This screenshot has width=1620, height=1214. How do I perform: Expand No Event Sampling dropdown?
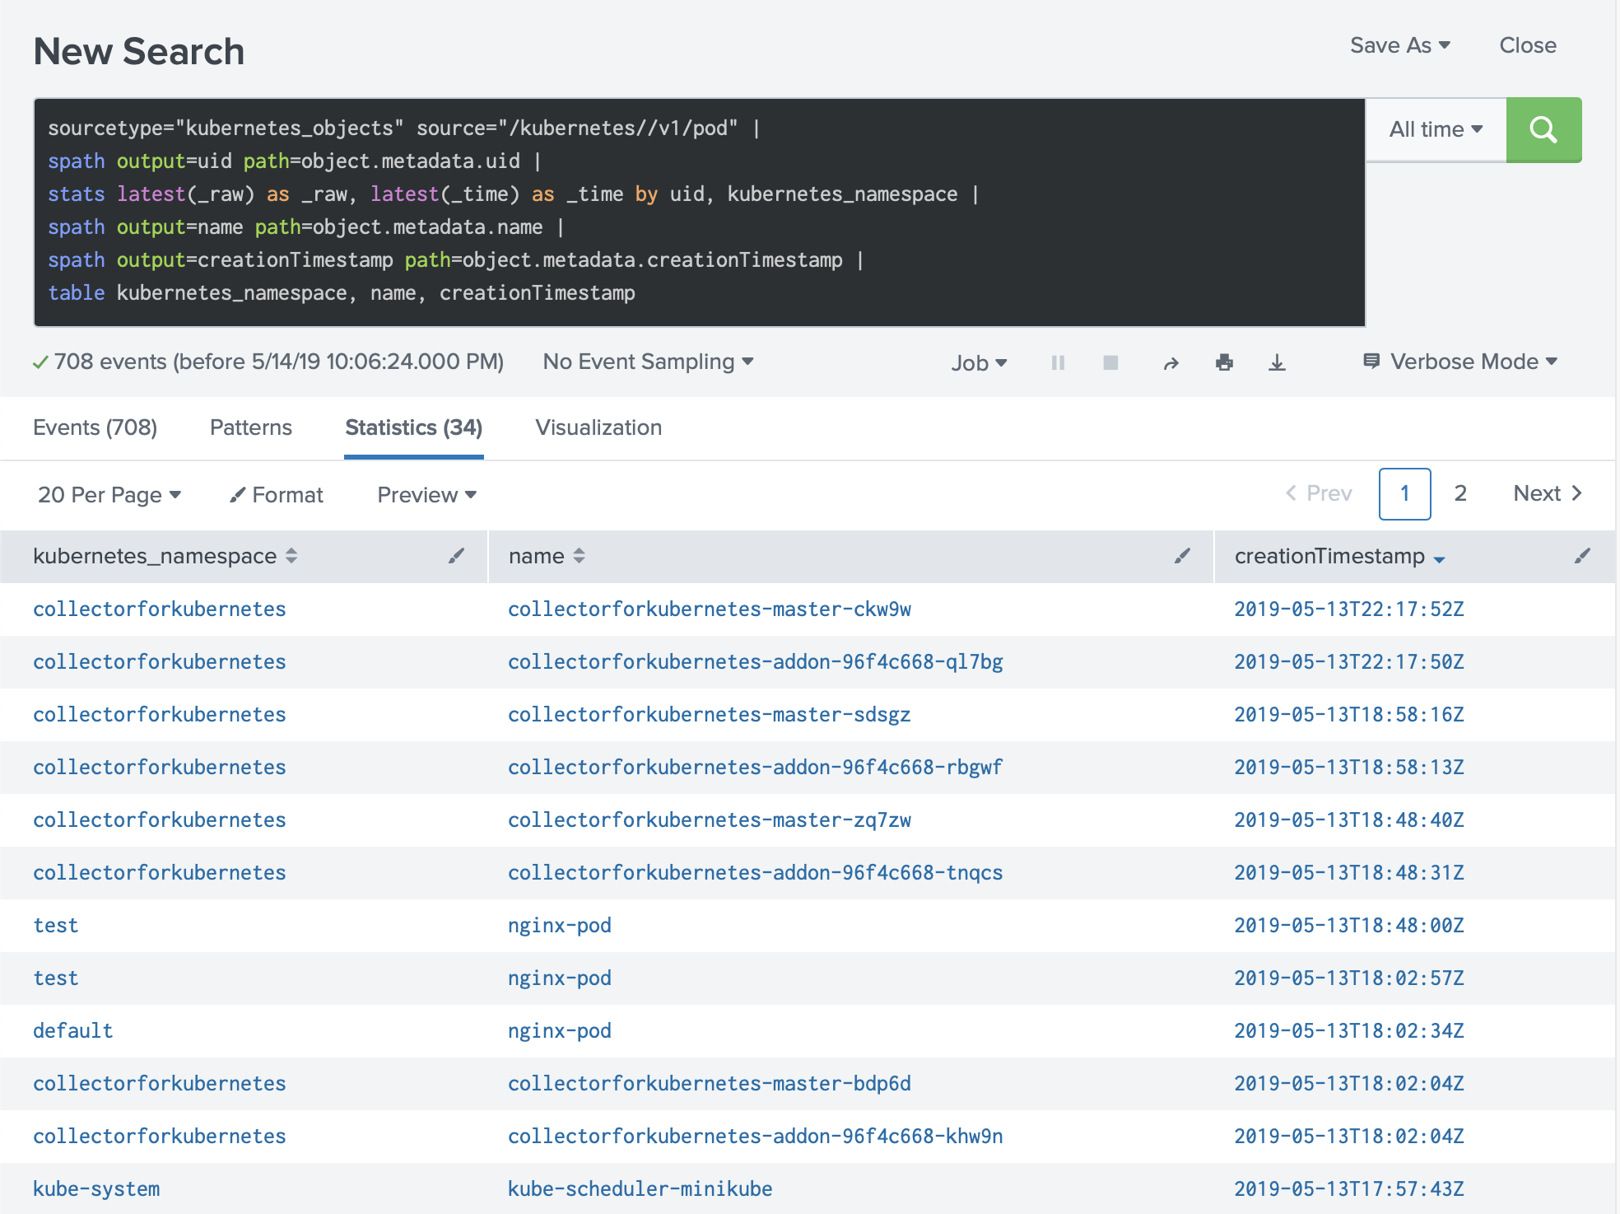648,362
